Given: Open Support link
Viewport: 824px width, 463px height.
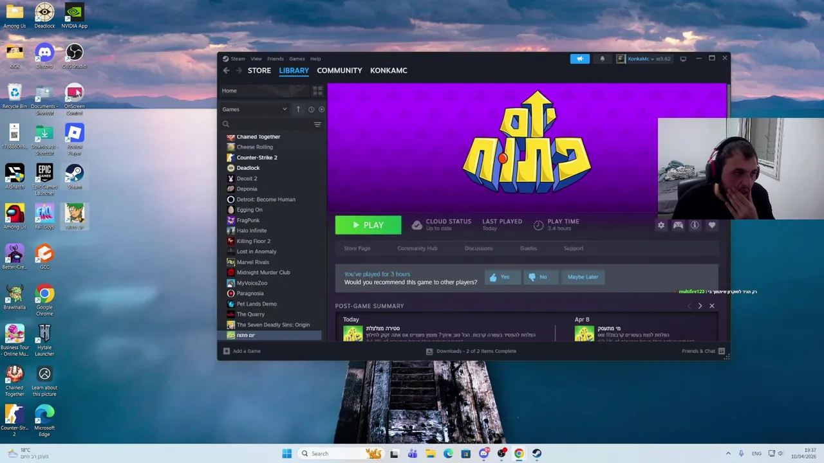Looking at the screenshot, I should point(574,248).
